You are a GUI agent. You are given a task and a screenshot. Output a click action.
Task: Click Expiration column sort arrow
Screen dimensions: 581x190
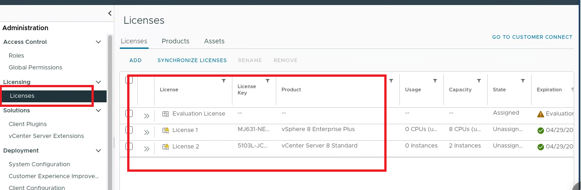coord(572,90)
